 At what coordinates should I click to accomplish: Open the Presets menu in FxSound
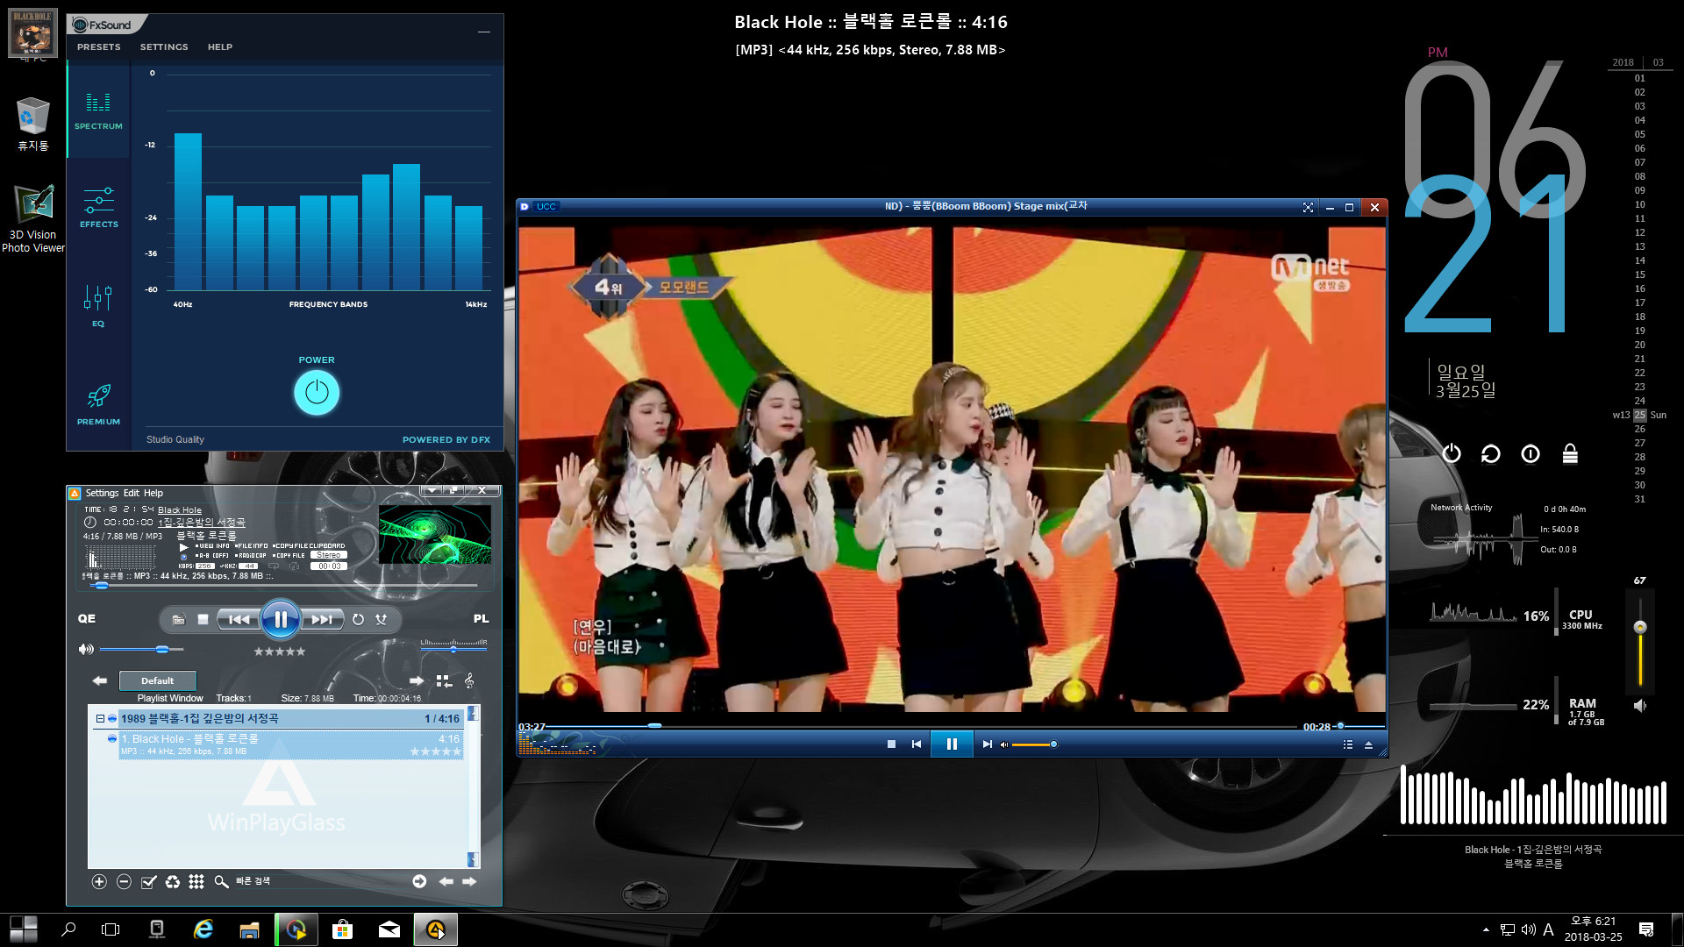(99, 47)
